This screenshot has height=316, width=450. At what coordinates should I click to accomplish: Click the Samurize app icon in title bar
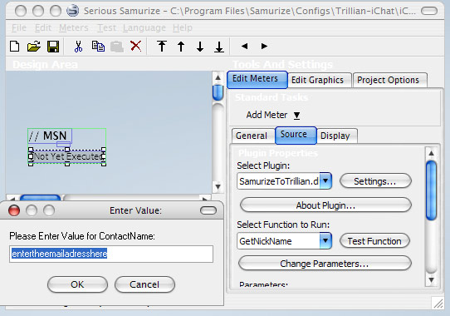coord(72,11)
